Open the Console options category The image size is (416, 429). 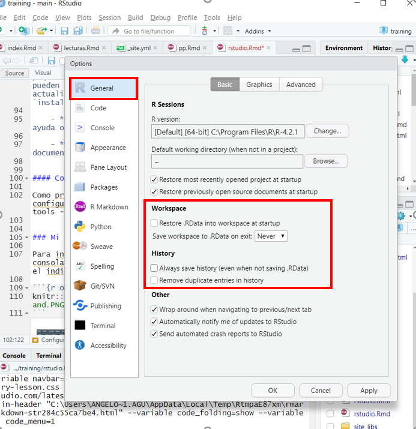[x=104, y=128]
